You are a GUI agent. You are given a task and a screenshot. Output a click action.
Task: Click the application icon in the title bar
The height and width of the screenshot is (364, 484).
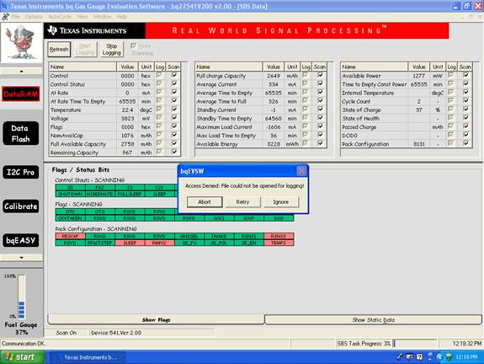pos(4,6)
